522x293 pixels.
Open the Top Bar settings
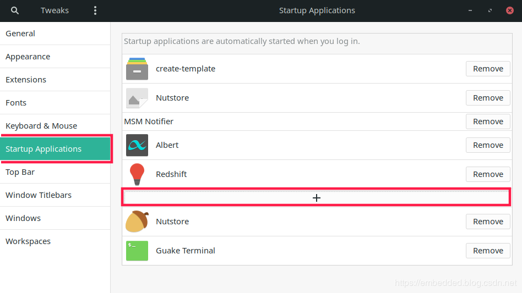(x=20, y=172)
